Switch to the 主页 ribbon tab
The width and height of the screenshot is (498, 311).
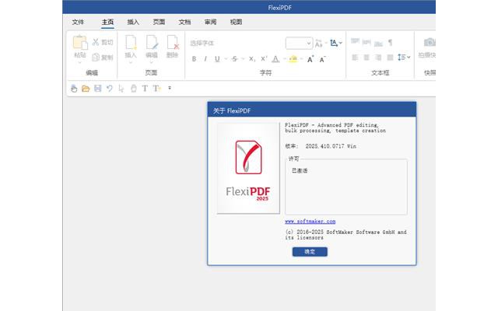click(107, 22)
